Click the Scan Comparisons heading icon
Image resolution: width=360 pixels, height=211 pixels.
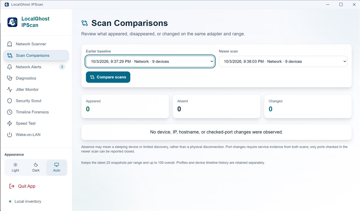[85, 23]
